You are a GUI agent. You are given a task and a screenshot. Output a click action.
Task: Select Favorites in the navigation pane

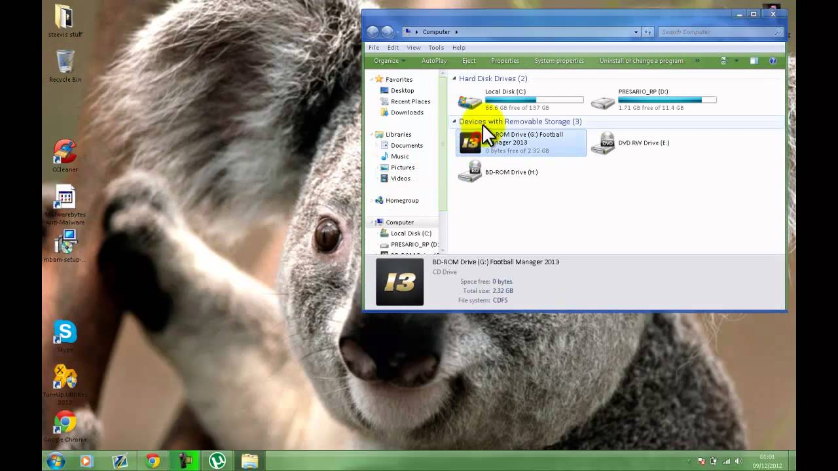(399, 79)
